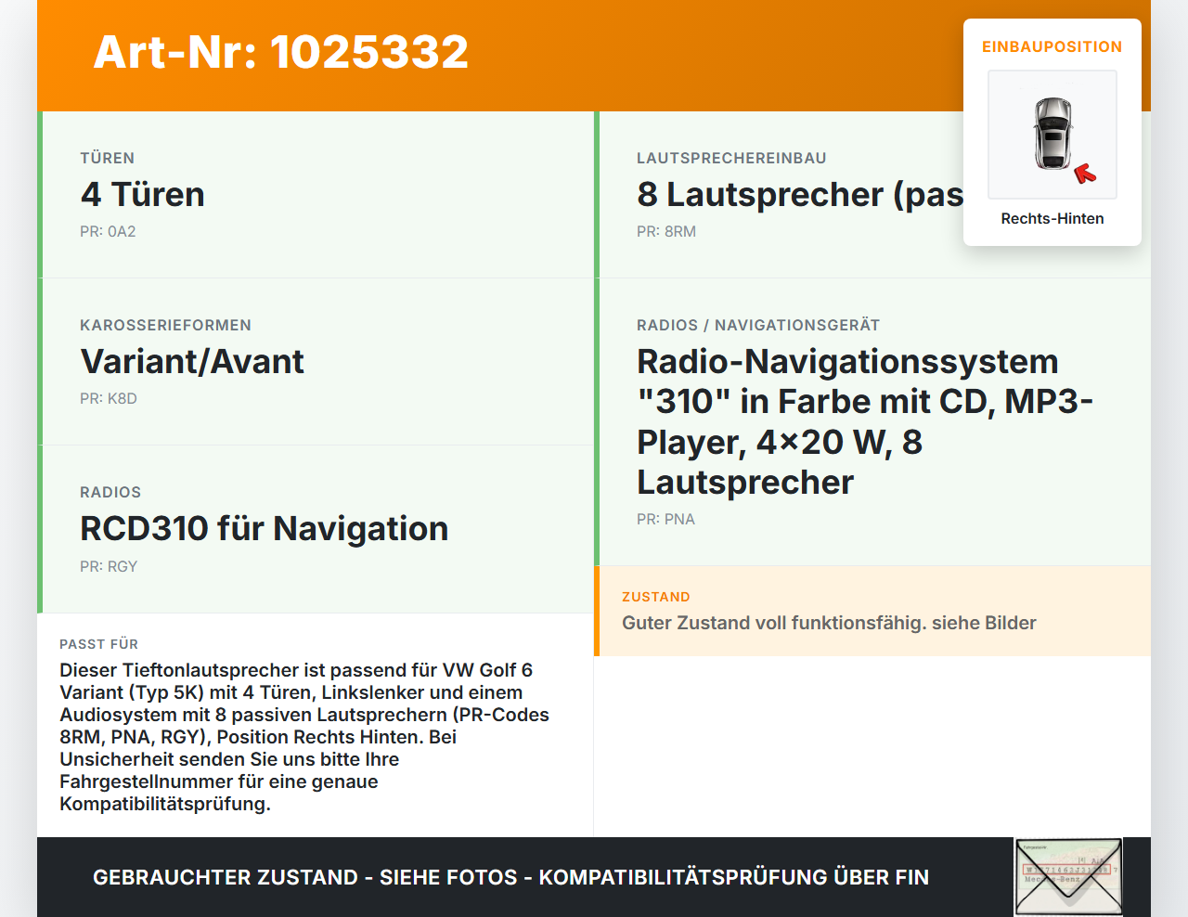Select the Art-Nr: 1025332 heading
Image resolution: width=1188 pixels, height=917 pixels.
281,52
